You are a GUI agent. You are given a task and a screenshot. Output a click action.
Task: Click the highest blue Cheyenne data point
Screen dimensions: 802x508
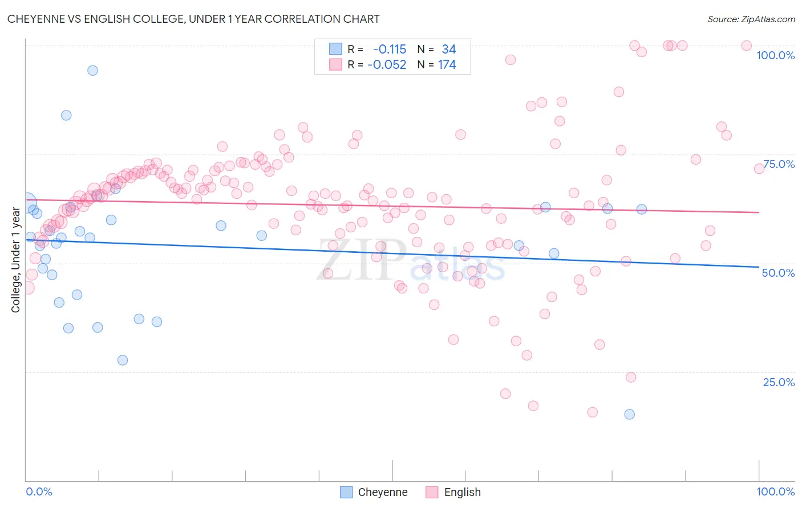point(92,71)
